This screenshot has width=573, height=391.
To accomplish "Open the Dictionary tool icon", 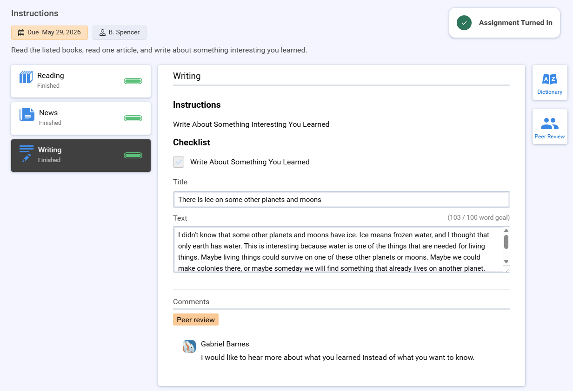I will point(550,79).
